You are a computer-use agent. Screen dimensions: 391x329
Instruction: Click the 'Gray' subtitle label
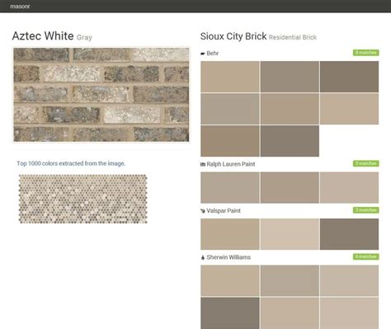pos(84,37)
